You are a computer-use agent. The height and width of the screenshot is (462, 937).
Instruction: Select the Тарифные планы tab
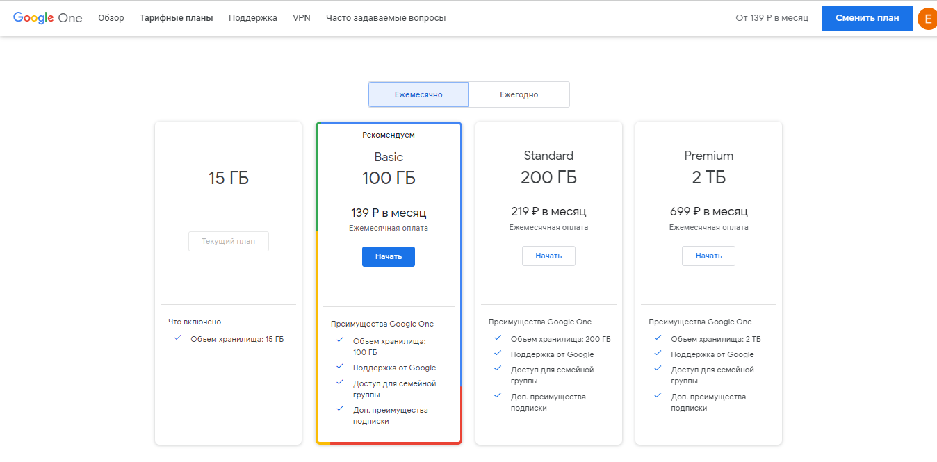coord(177,18)
